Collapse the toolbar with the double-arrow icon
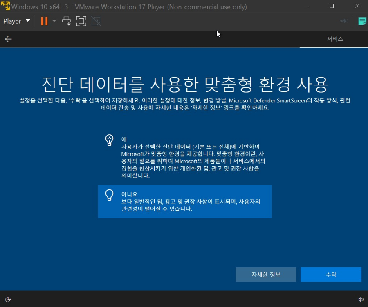The image size is (368, 307). tap(344, 21)
